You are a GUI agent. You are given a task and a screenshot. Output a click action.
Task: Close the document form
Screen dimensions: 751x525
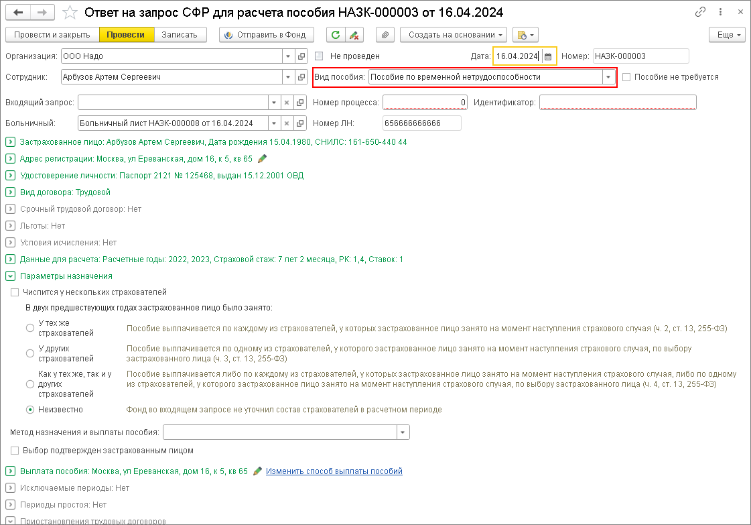740,12
